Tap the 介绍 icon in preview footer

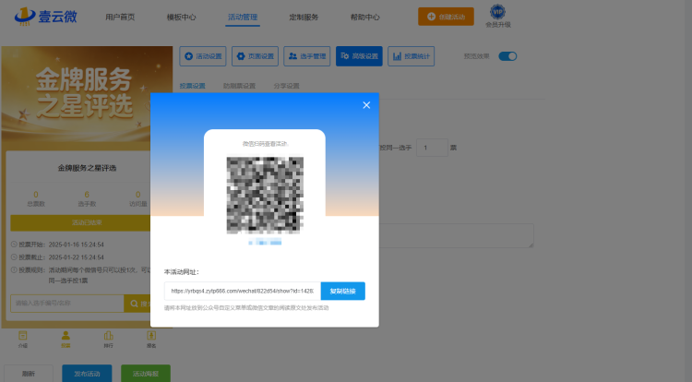tap(23, 340)
